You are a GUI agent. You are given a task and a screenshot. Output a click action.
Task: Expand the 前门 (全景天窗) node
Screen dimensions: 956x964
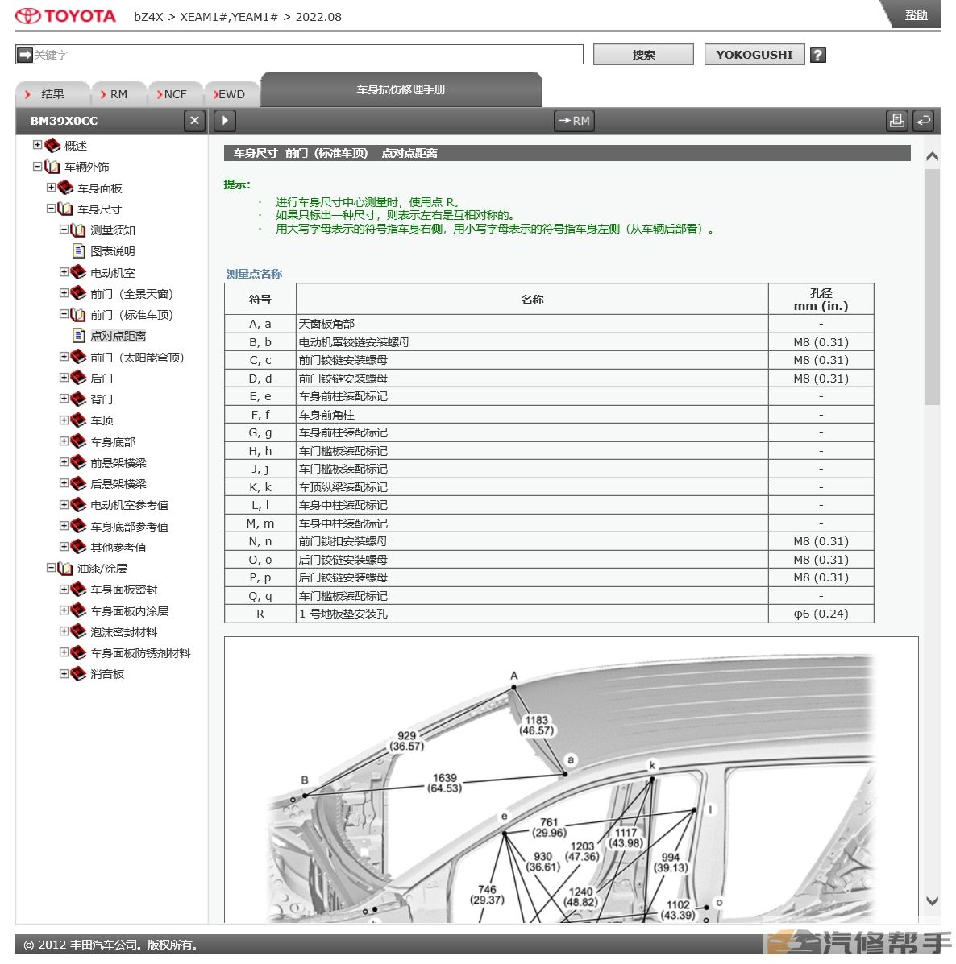pos(64,293)
